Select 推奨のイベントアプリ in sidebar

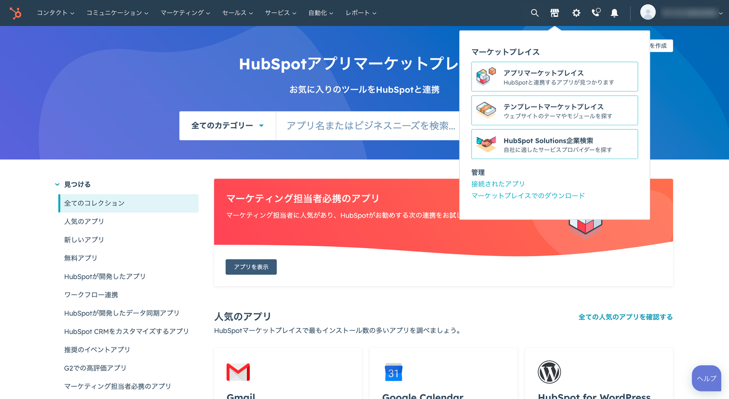tap(97, 349)
